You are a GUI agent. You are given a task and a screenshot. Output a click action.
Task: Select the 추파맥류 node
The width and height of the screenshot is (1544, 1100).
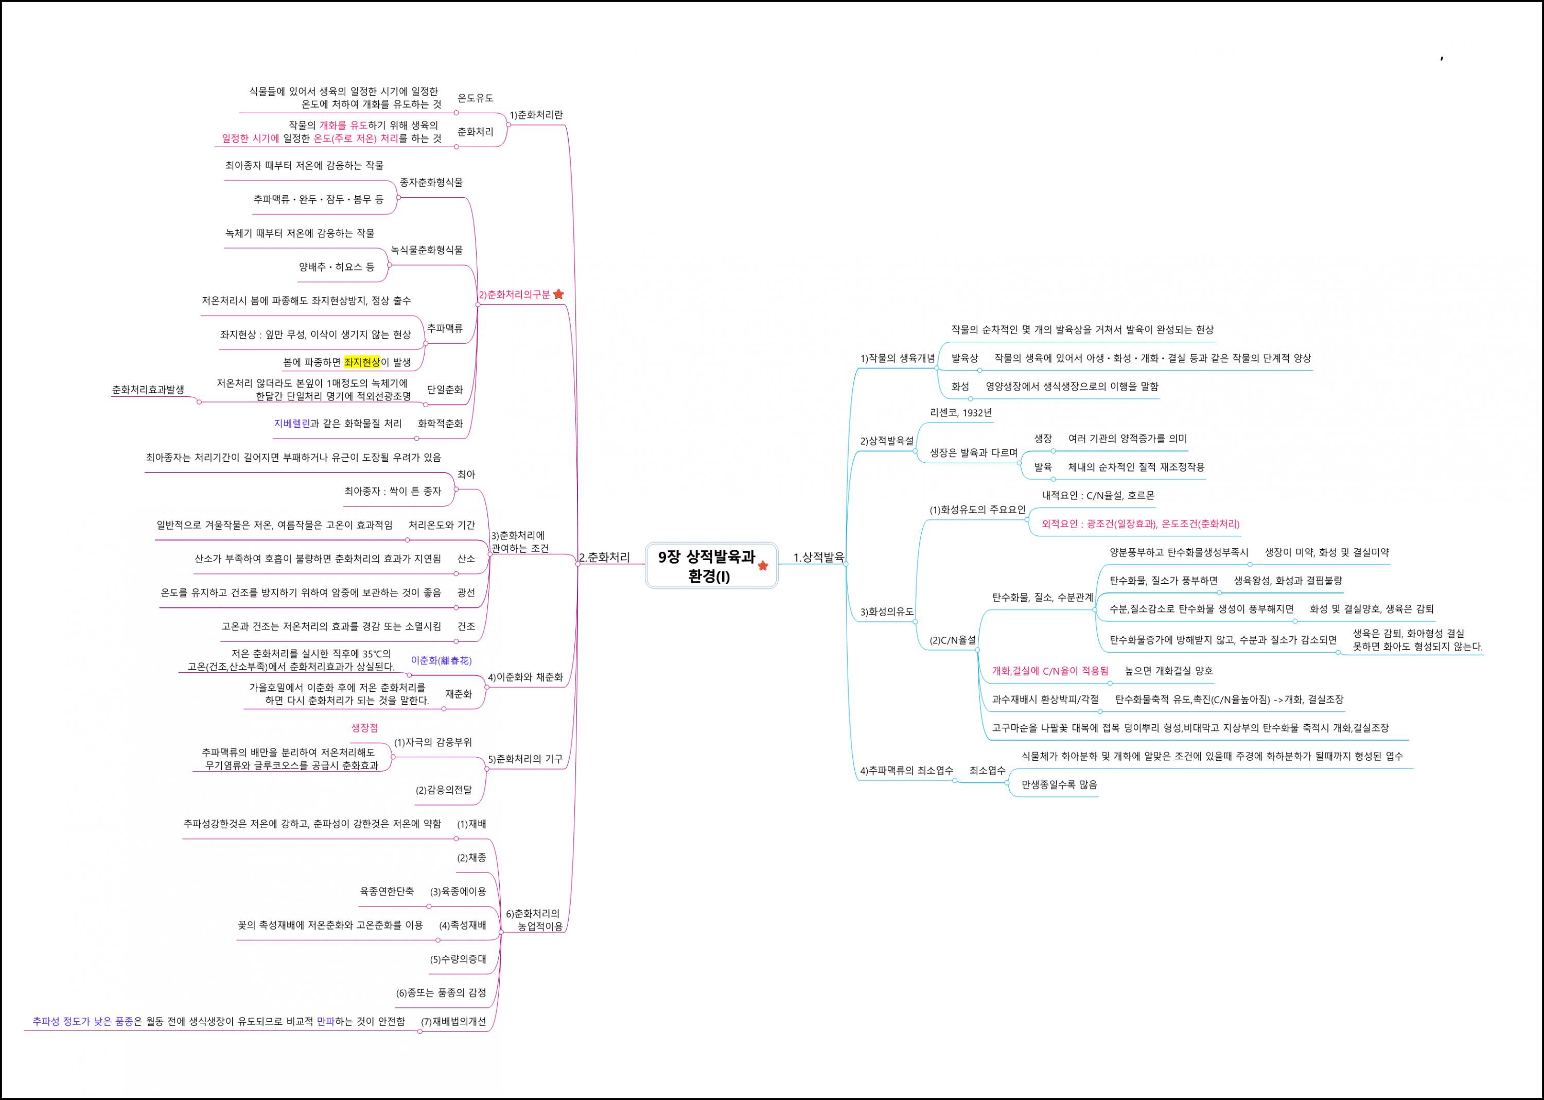click(x=445, y=328)
